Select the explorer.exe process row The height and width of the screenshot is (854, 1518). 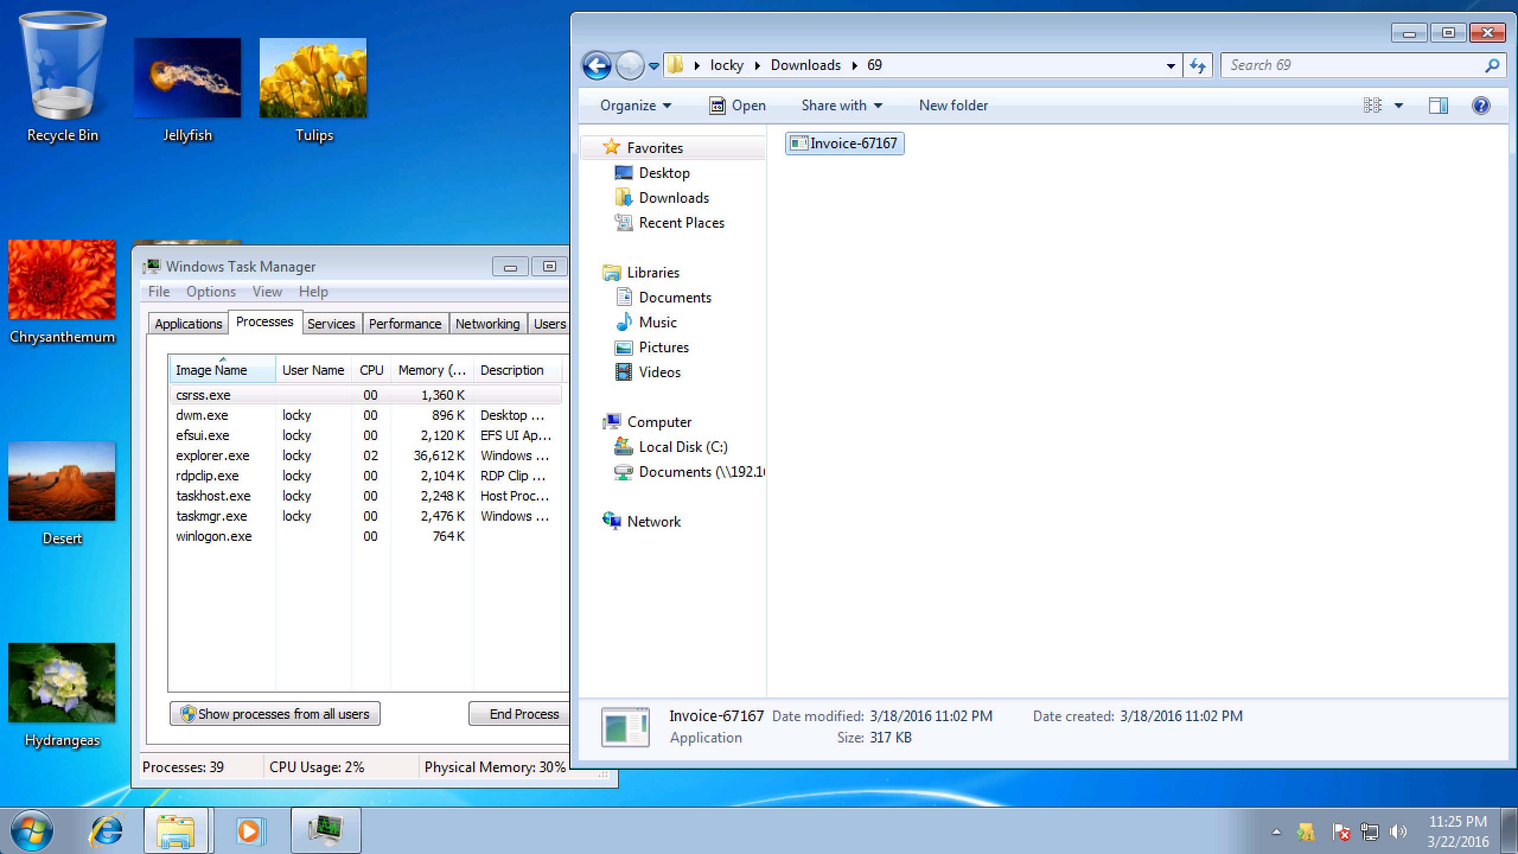[365, 455]
